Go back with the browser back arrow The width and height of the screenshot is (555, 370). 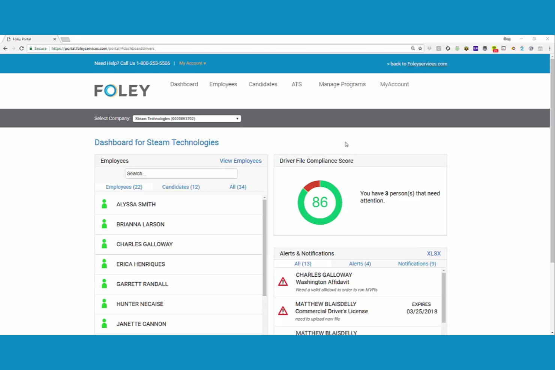5,48
